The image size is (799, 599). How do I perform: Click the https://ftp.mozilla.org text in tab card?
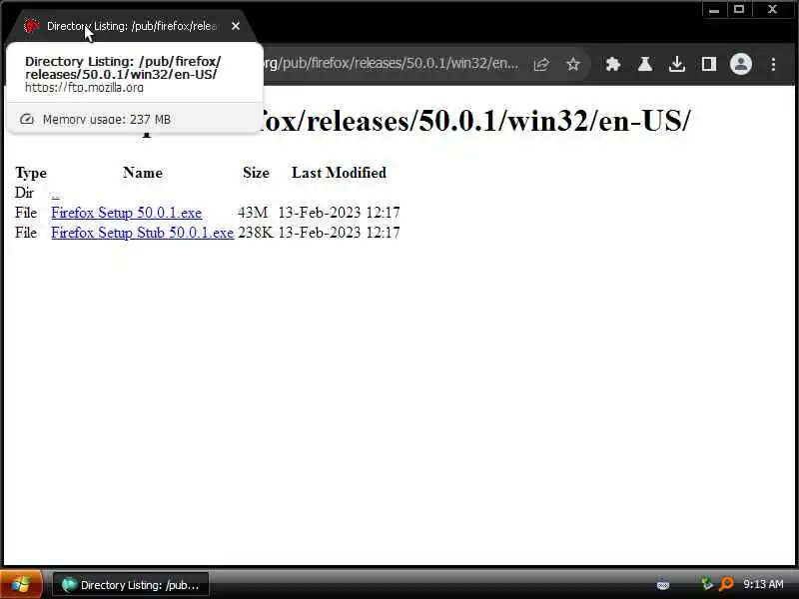tap(84, 88)
